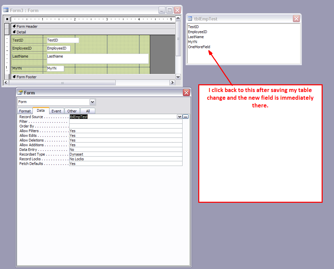The height and width of the screenshot is (269, 334).
Task: Click the Allow Edits value
Action: click(x=126, y=136)
